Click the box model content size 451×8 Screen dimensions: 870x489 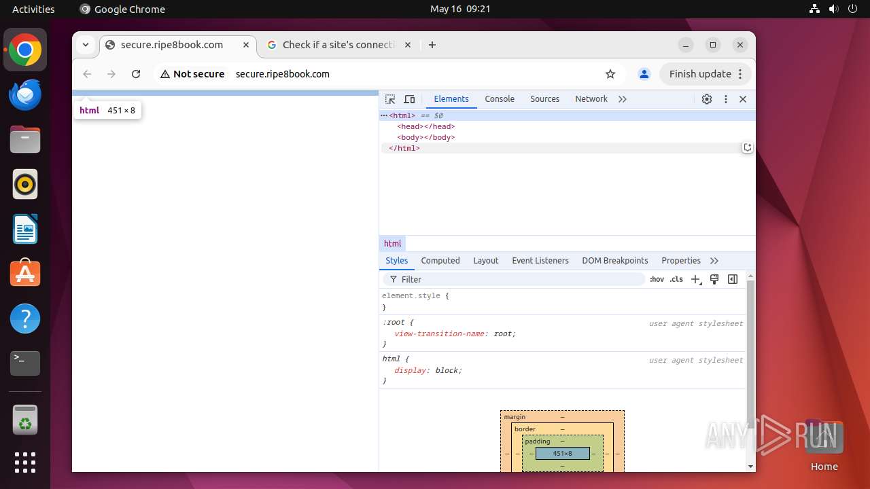tap(562, 454)
